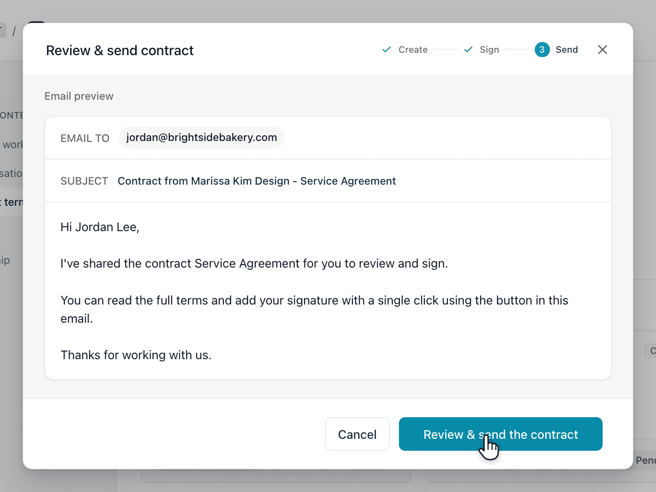Click the checkmark icon beside Sign
This screenshot has height=492, width=656.
tap(468, 49)
